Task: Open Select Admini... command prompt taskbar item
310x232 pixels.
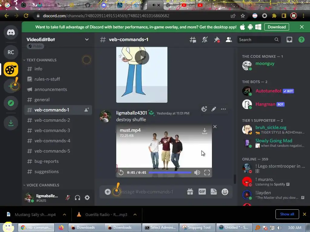Action: pos(160,227)
